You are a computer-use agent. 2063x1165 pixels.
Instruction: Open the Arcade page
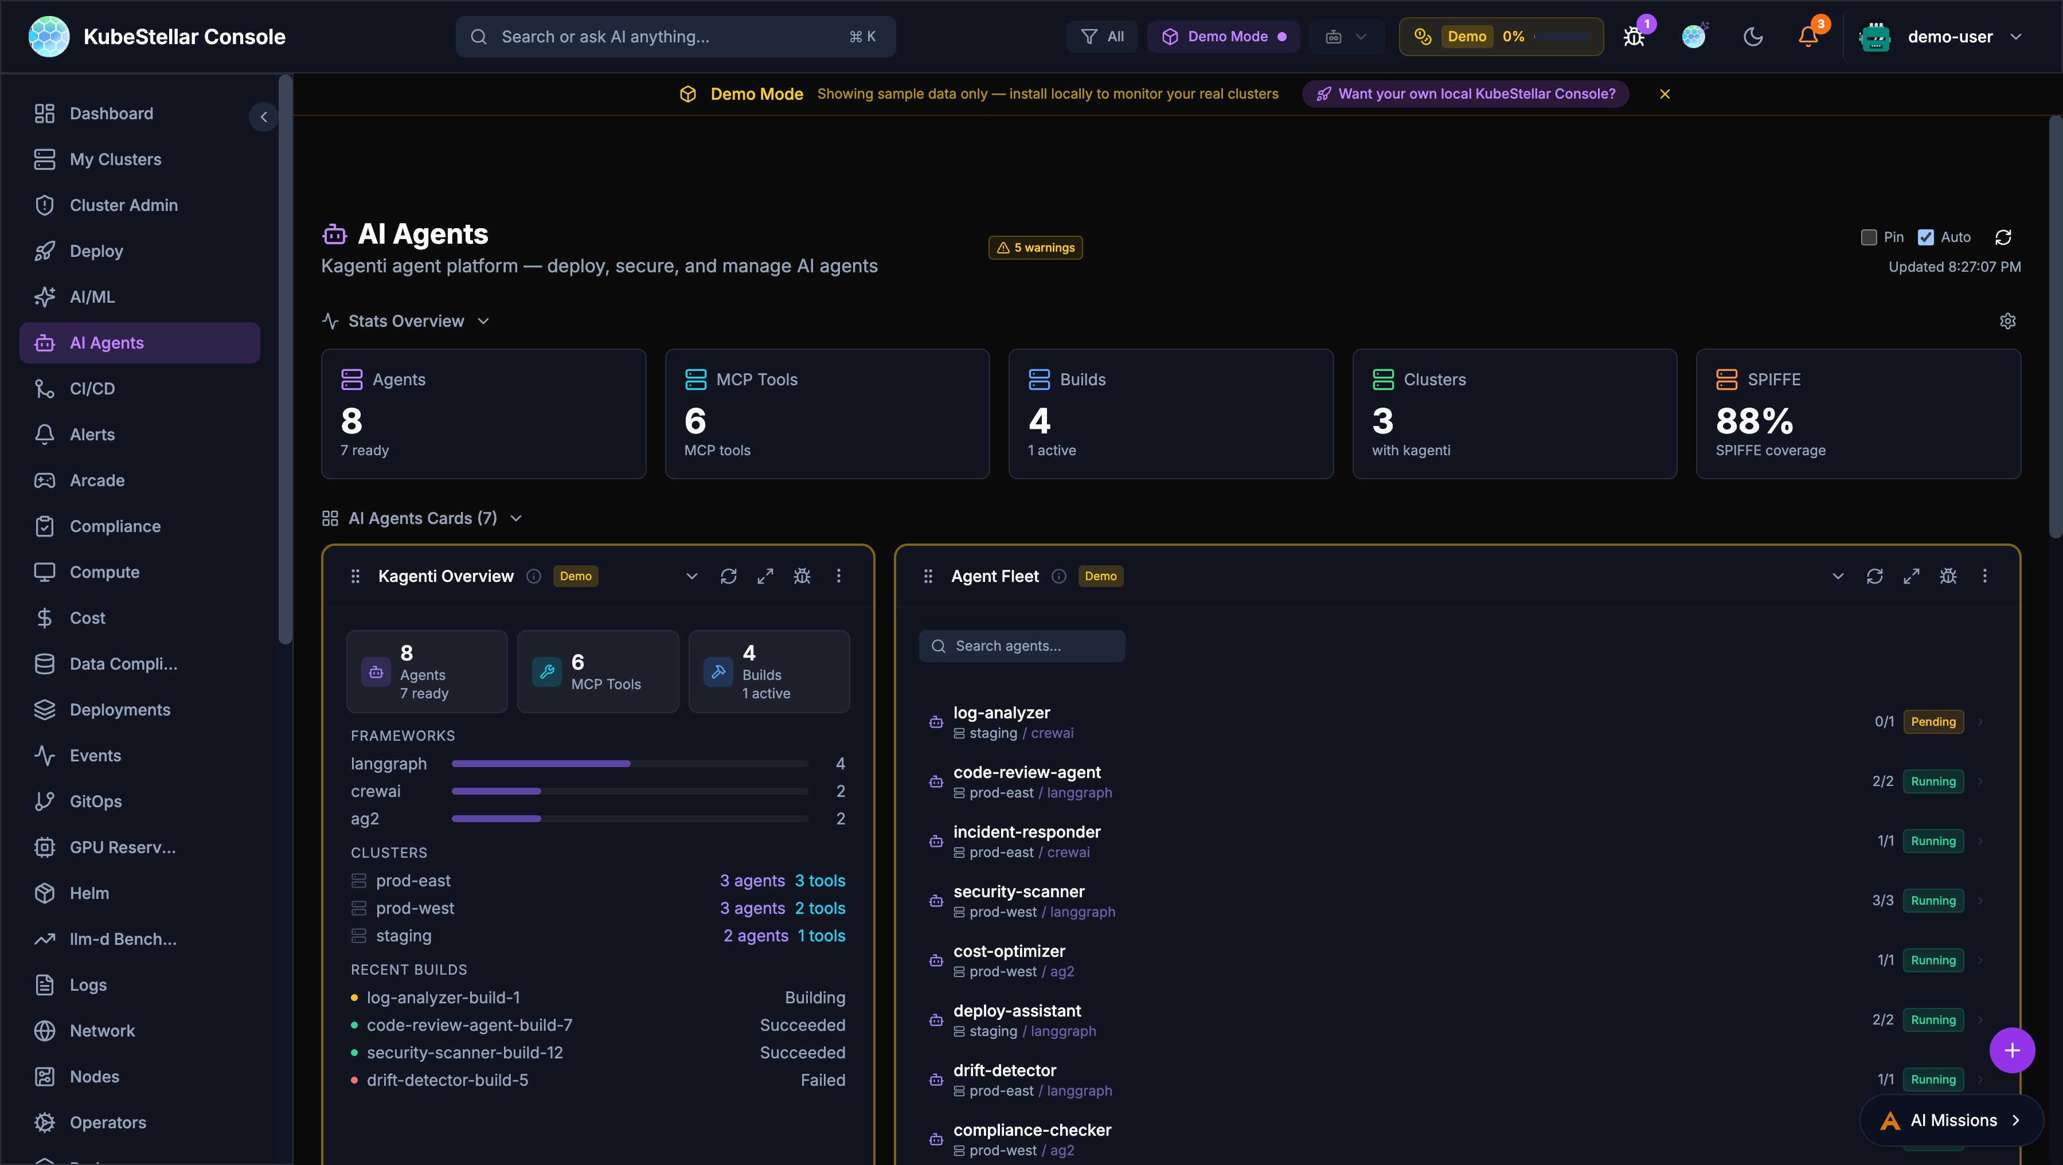[x=97, y=480]
